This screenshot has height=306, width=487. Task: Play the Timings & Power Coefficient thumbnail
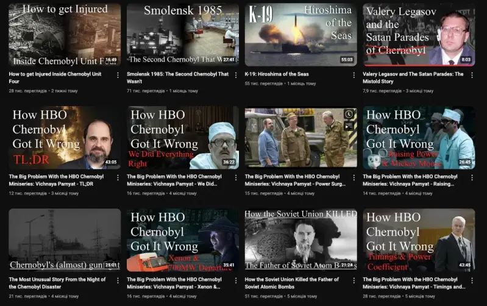tap(419, 240)
